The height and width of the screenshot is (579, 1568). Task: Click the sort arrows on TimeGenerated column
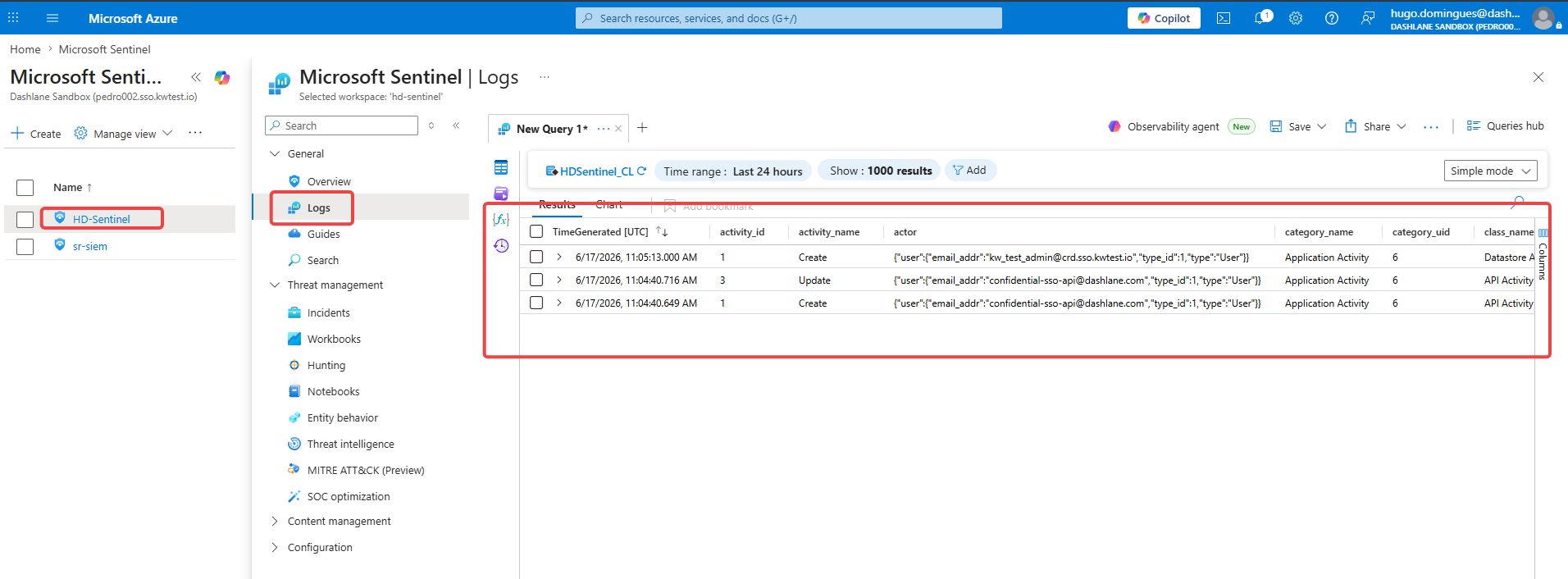pos(662,232)
